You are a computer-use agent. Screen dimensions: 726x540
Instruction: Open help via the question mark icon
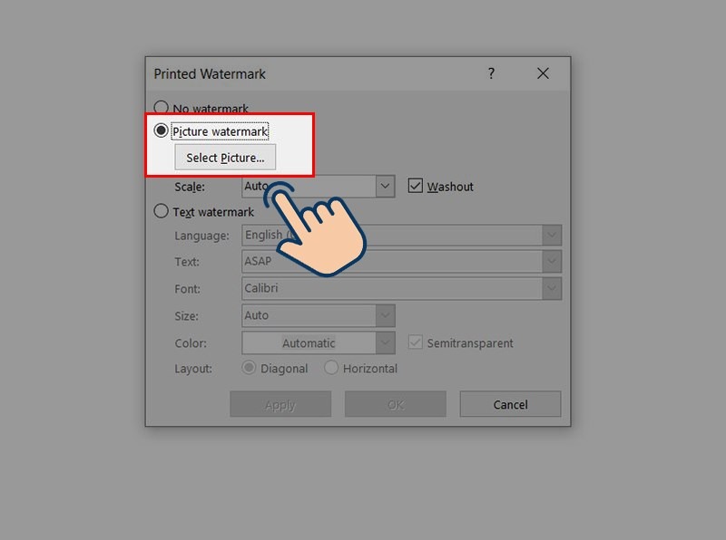pos(491,73)
